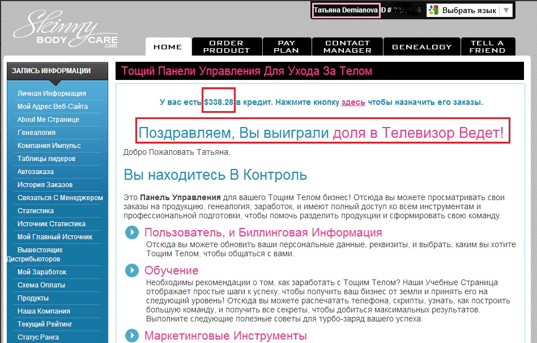This screenshot has height=343, width=537.
Task: Open Пользователь, и Биллинговая Информация section link
Action: 263,232
